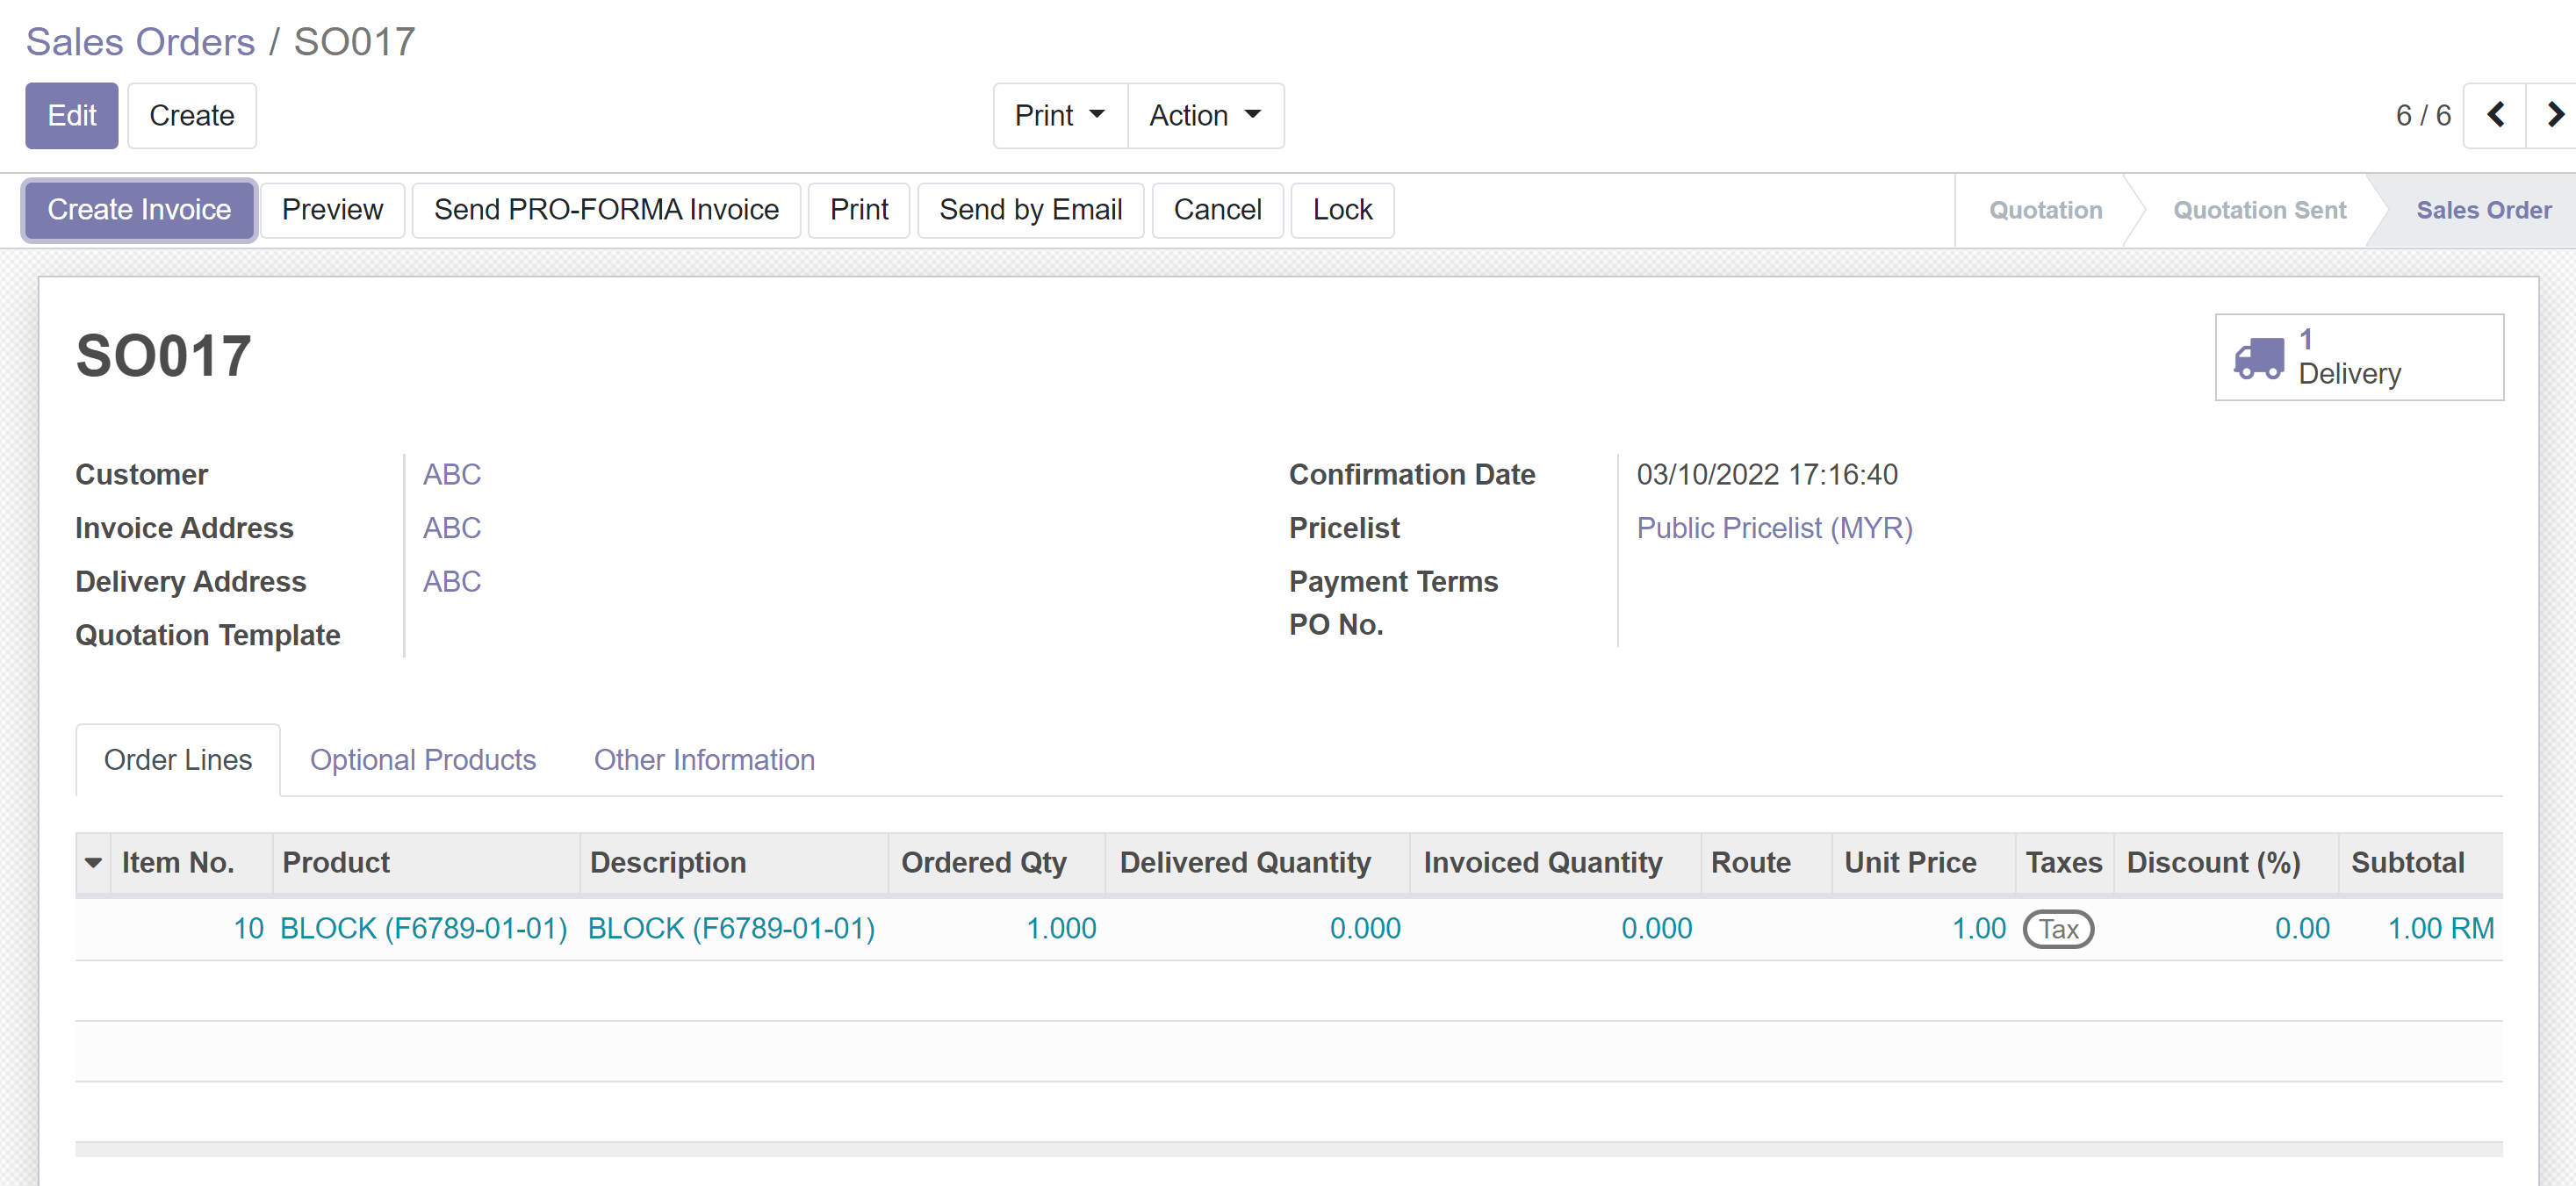Go to the previous sales order record

coord(2496,115)
